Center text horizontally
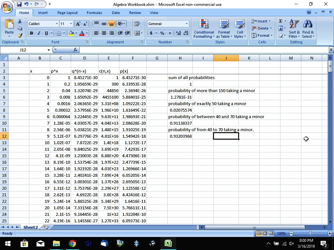This screenshot has width=334, height=250. coord(104,33)
